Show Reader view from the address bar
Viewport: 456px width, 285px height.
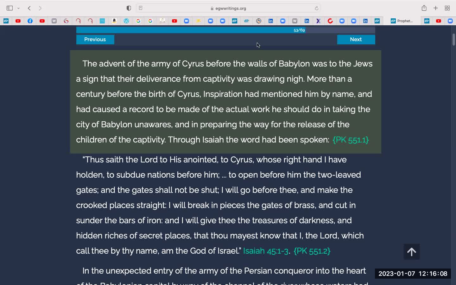(x=141, y=8)
